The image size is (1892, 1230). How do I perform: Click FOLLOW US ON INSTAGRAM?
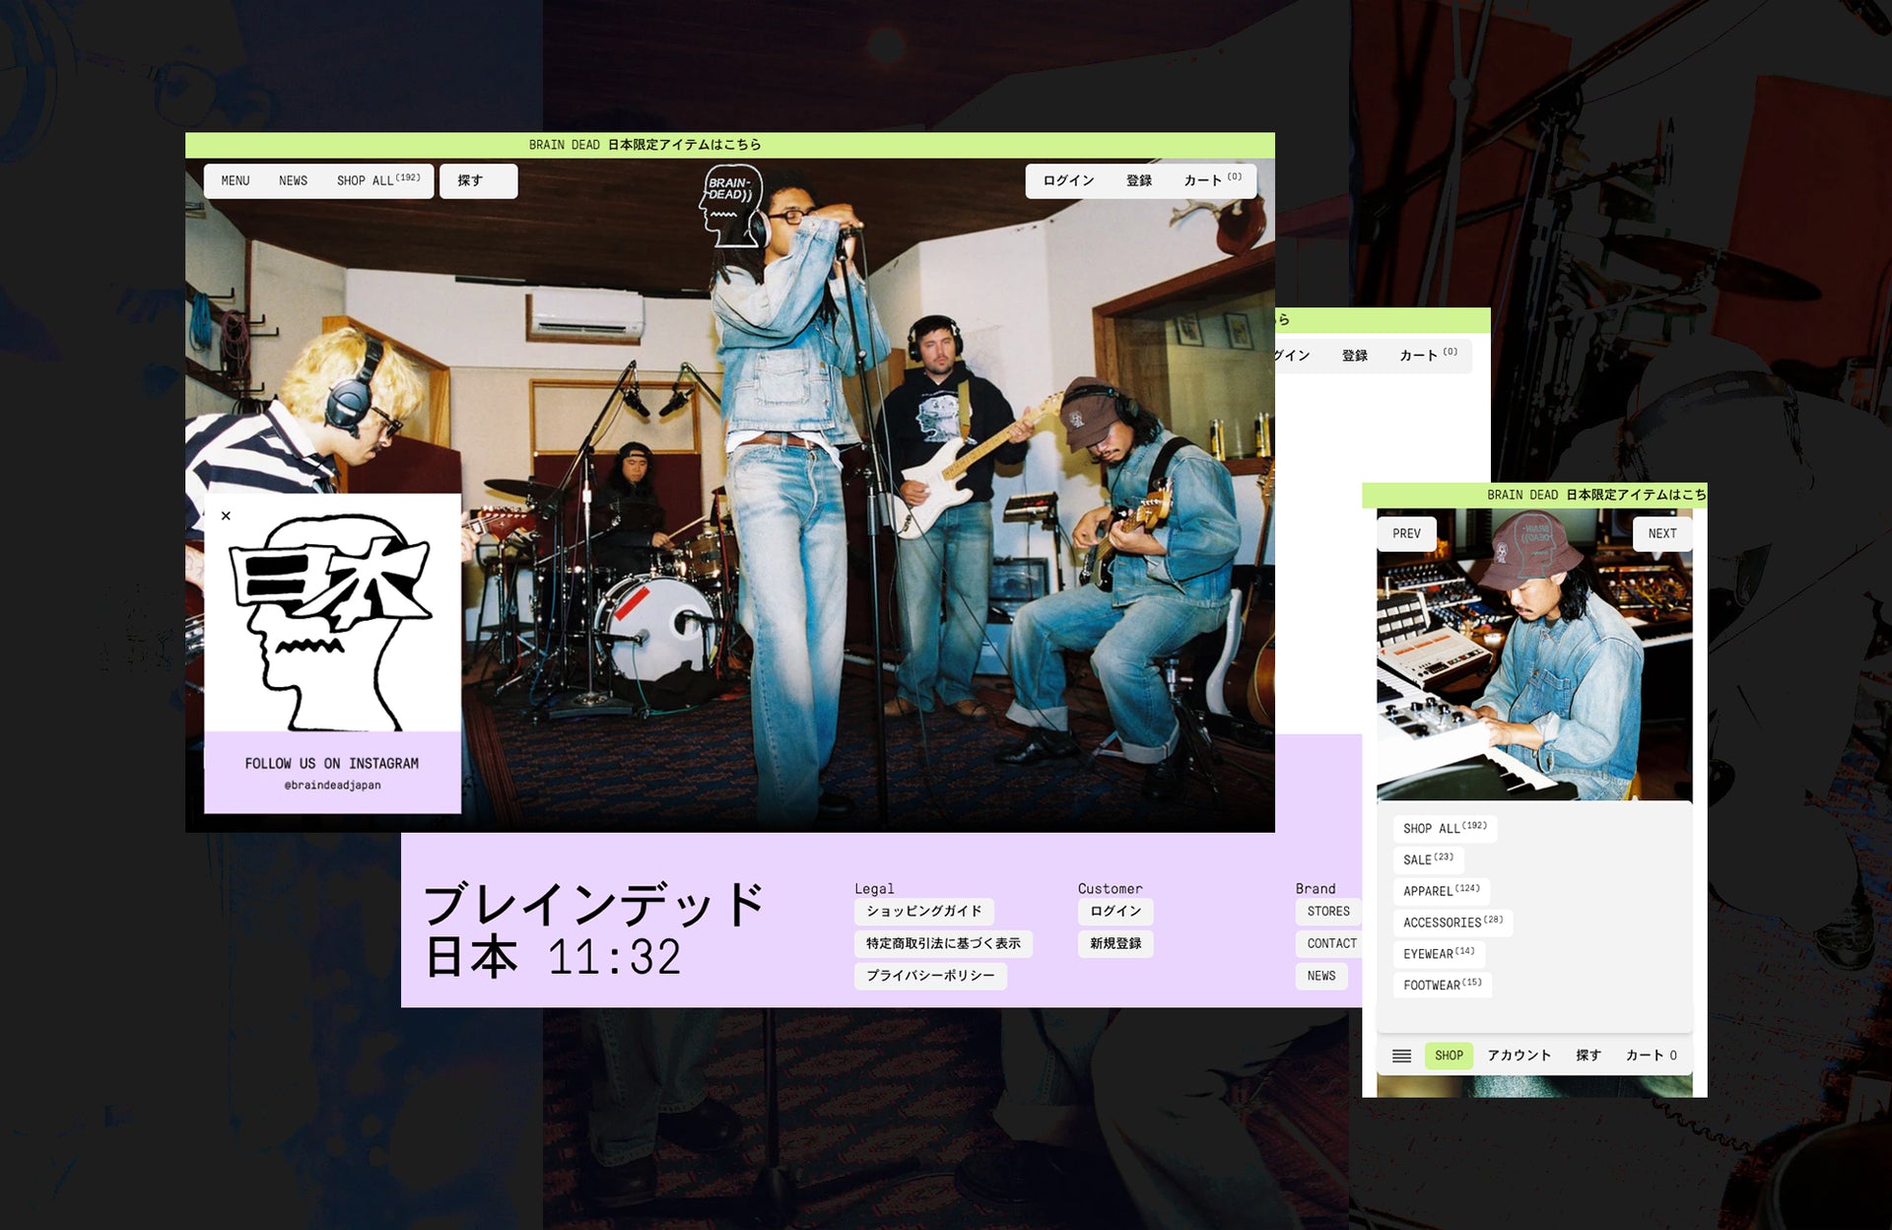332,764
